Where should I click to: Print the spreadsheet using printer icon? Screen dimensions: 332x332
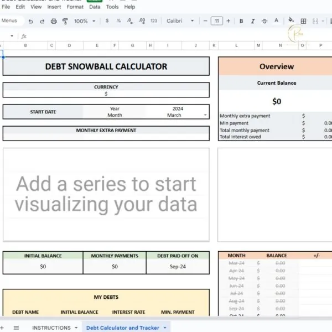54,21
